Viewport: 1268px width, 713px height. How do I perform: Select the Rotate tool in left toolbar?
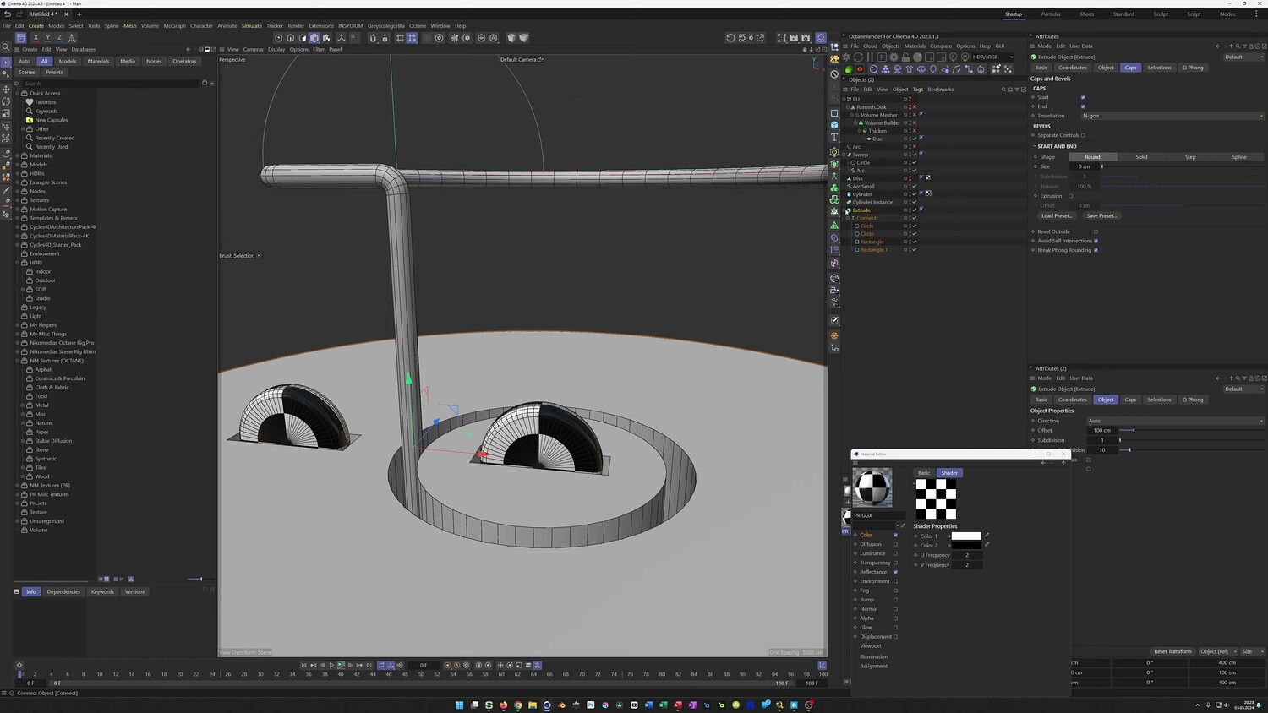pos(6,101)
